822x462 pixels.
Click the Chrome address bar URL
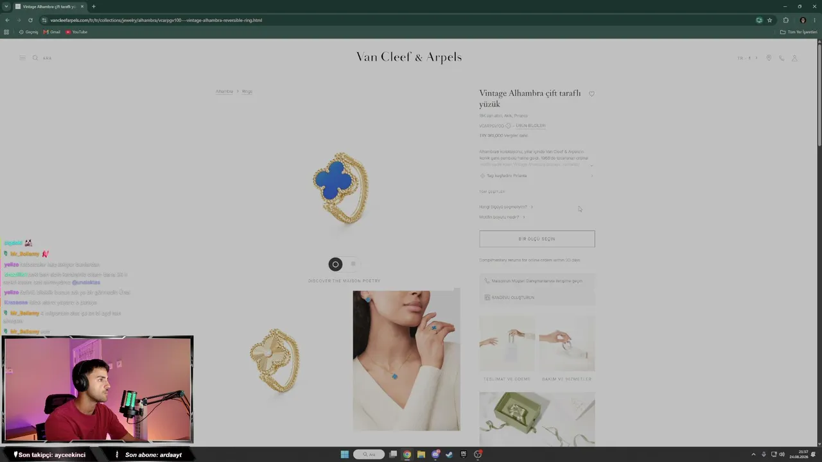pos(156,20)
